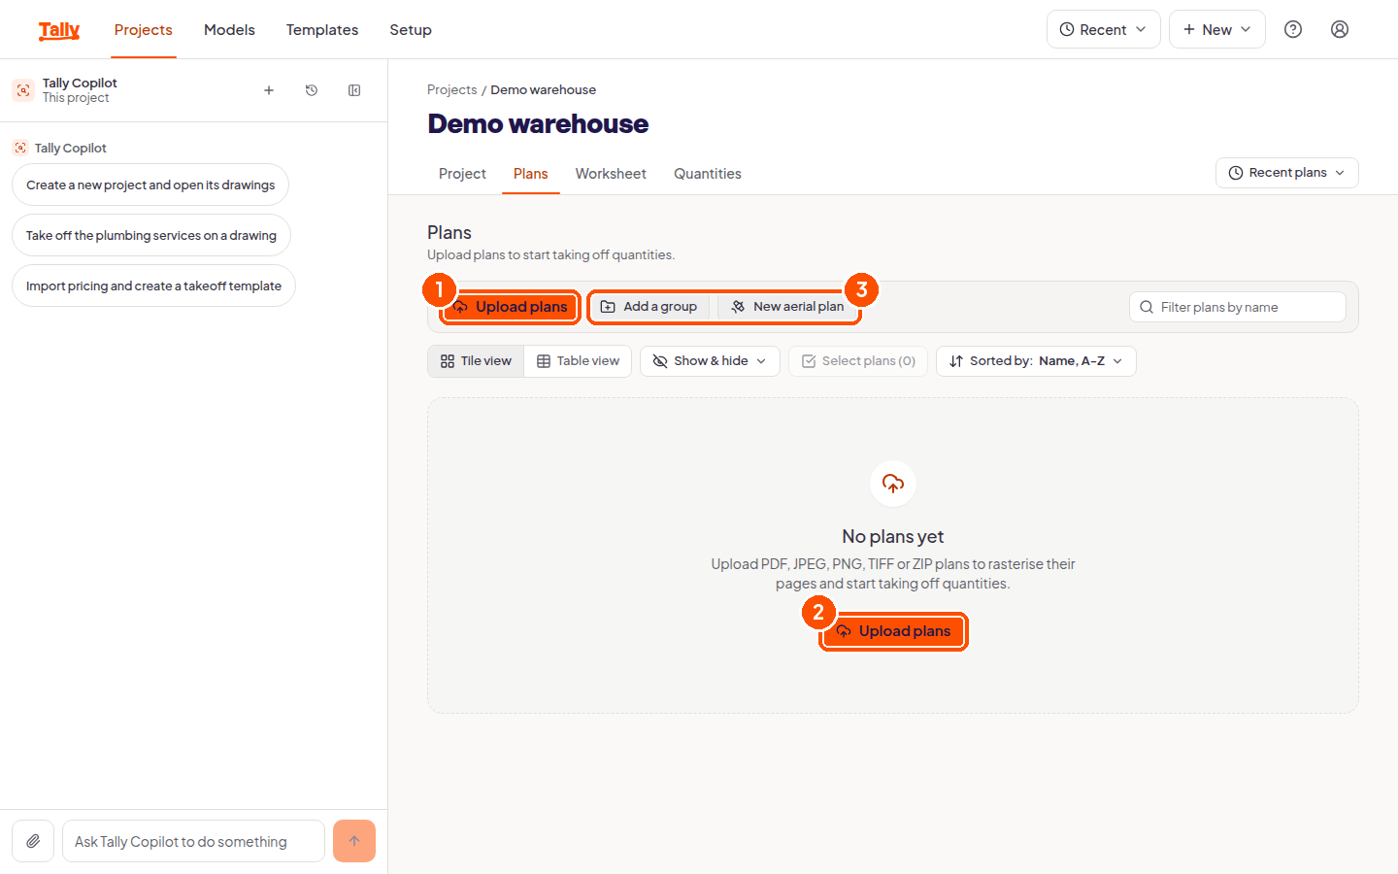Open the Show & hide dropdown
This screenshot has height=874, width=1398.
tap(710, 361)
